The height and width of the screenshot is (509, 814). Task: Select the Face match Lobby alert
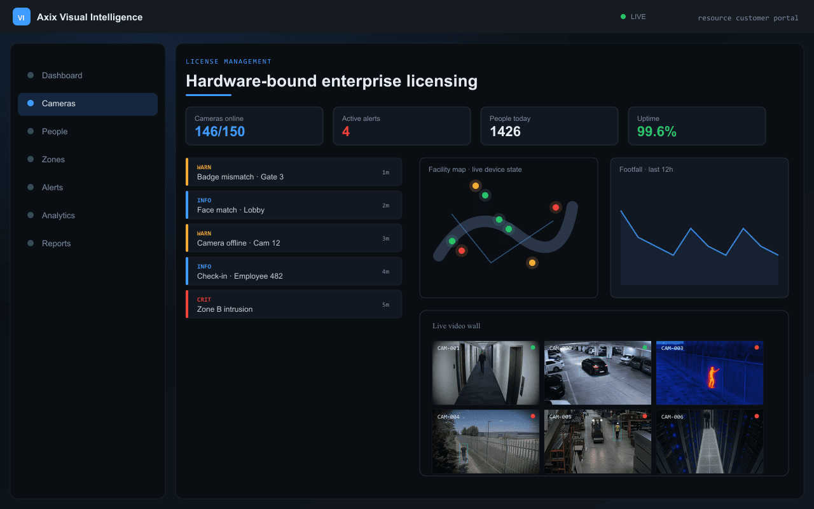coord(294,205)
